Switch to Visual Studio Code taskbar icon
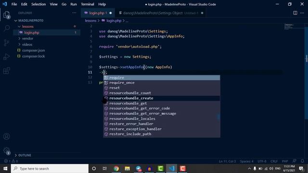Viewport: 308px width, 173px height. point(172,169)
